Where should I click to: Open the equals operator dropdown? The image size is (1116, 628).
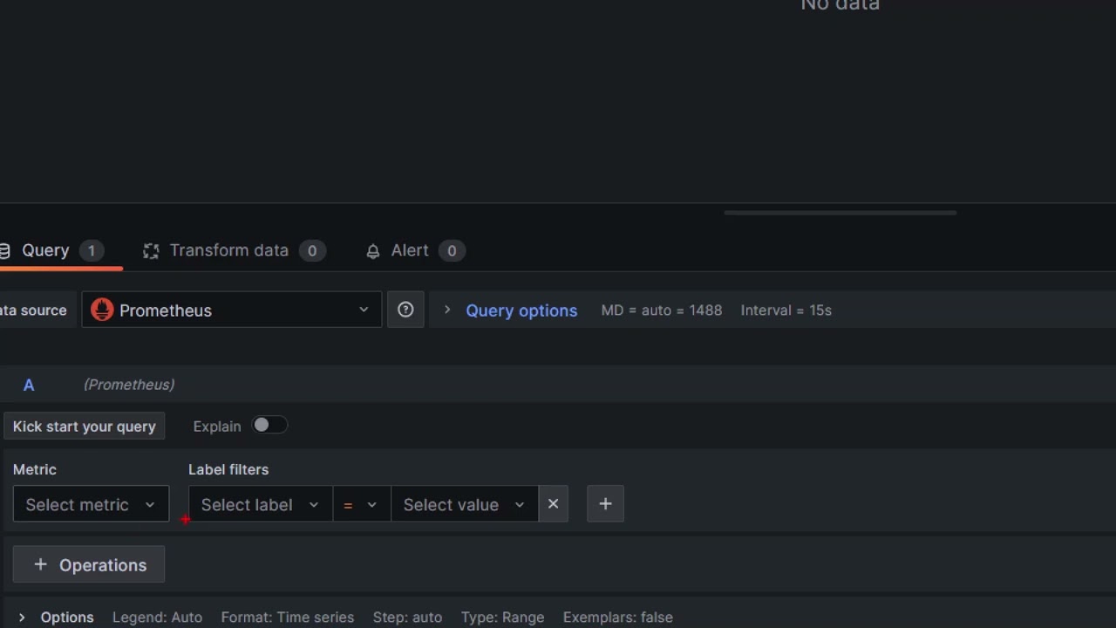pyautogui.click(x=361, y=504)
